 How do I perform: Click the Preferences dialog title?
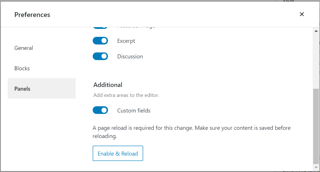[32, 14]
